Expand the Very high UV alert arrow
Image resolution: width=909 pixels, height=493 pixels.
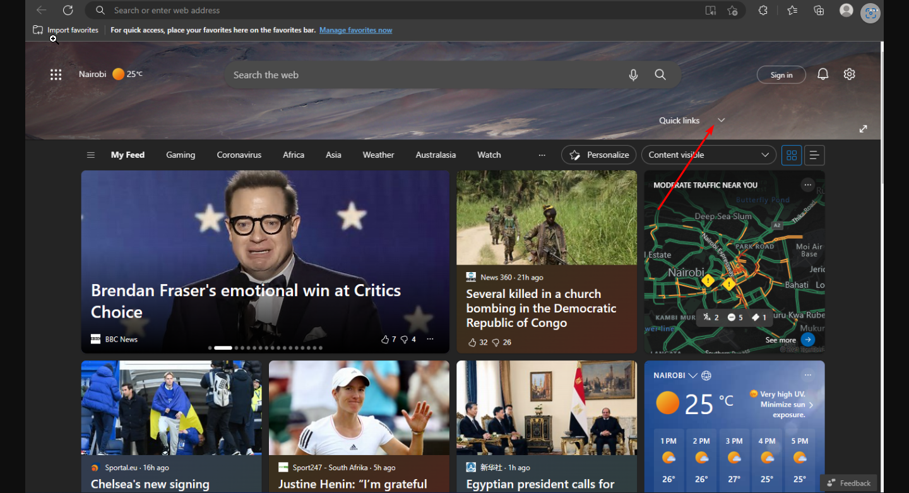[811, 405]
